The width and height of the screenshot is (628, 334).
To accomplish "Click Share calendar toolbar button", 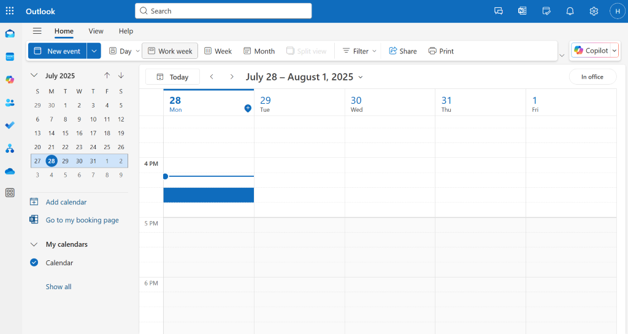I will pos(403,51).
